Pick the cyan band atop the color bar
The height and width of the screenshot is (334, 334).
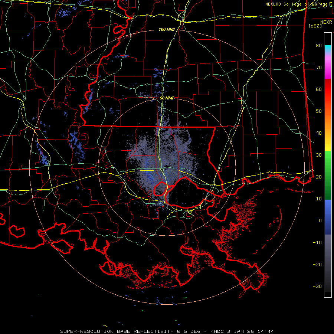coord(328,48)
